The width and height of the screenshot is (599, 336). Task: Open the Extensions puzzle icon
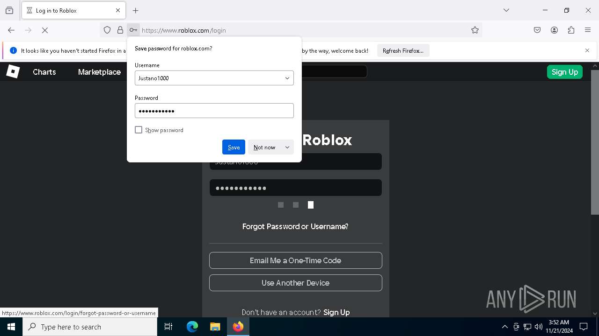click(571, 30)
